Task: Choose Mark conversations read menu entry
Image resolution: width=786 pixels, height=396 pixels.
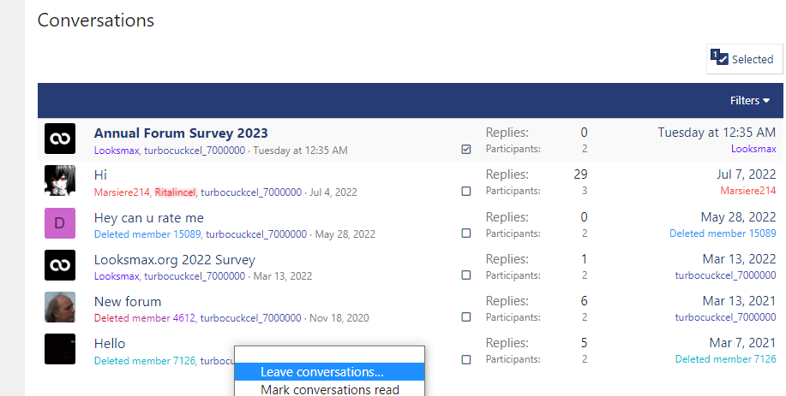Action: (329, 390)
